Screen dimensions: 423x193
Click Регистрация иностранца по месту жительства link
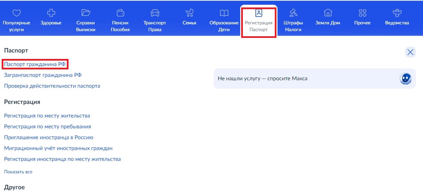(x=62, y=159)
